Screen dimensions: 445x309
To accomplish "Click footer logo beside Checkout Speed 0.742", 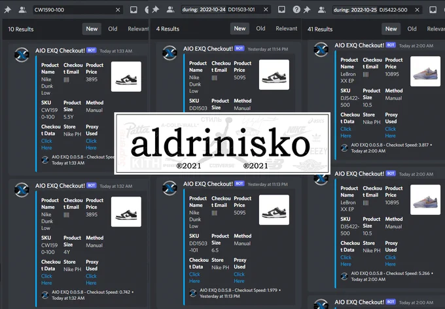I will pyautogui.click(x=45, y=295).
